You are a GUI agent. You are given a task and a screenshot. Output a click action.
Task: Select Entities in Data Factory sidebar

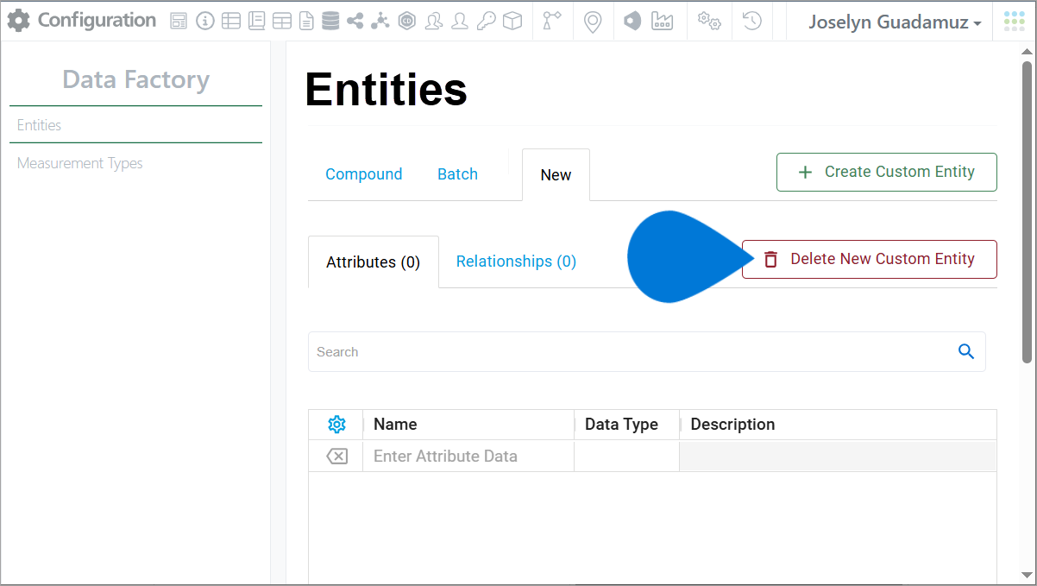tap(135, 125)
